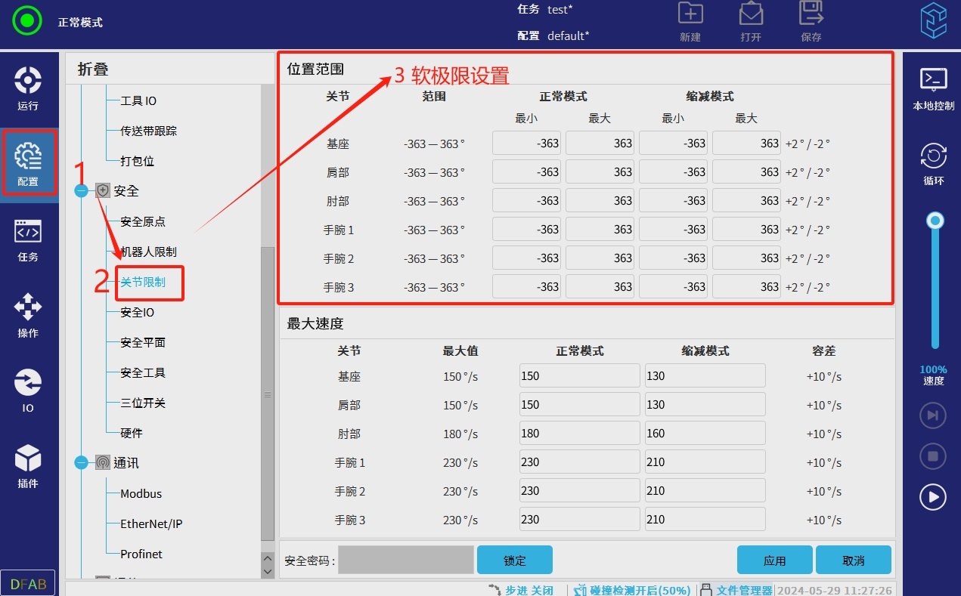Select 安全平面 in the tree
Viewport: 961px width, 596px height.
pos(143,342)
